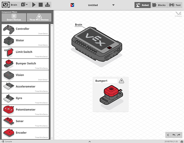The width and height of the screenshot is (184, 143).
Task: Switch to the Text tab
Action: tap(175, 5)
